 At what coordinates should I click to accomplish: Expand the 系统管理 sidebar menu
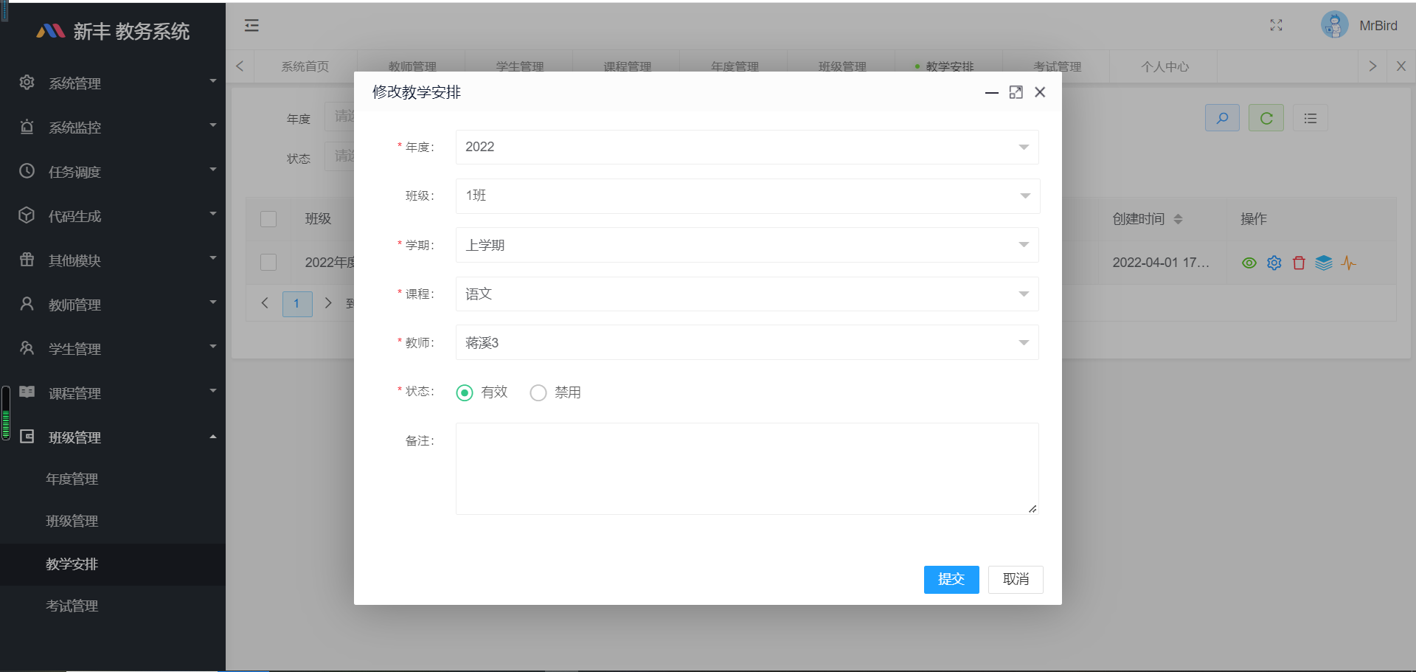pyautogui.click(x=113, y=83)
